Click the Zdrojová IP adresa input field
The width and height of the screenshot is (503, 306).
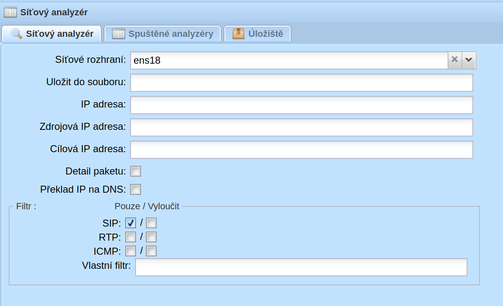tap(302, 127)
